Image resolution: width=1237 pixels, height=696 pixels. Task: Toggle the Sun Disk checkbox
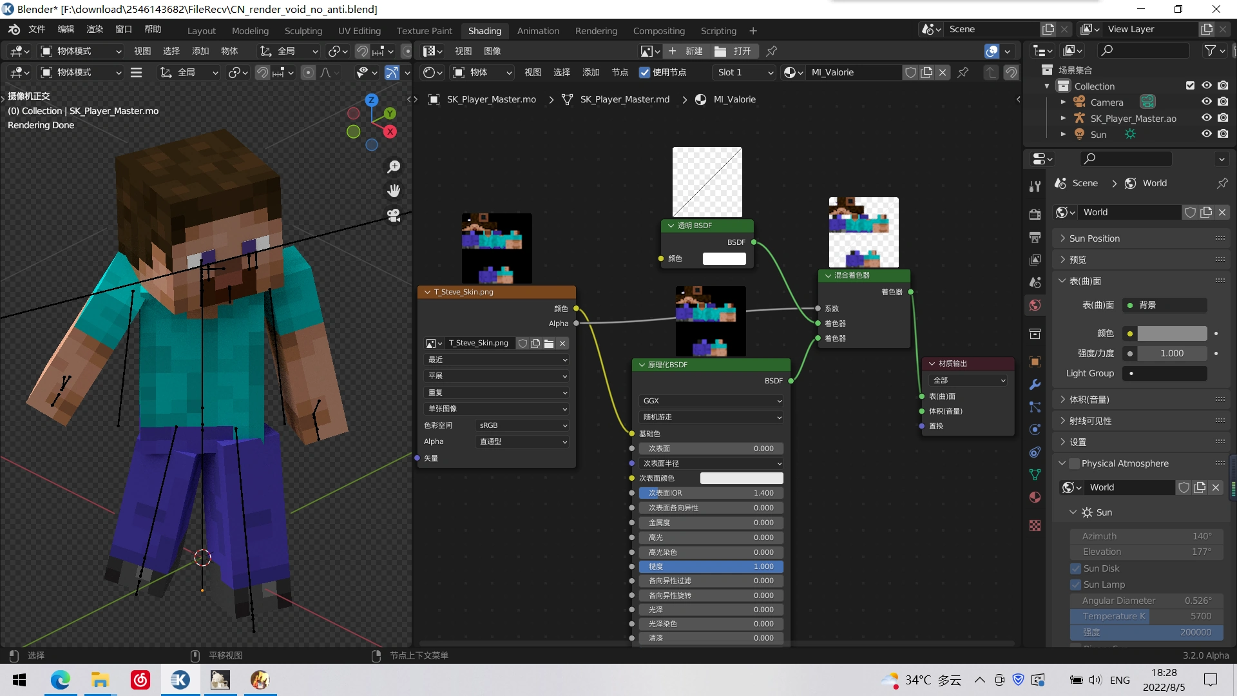point(1075,568)
